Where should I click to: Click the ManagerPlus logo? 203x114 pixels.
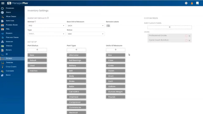(17, 3)
